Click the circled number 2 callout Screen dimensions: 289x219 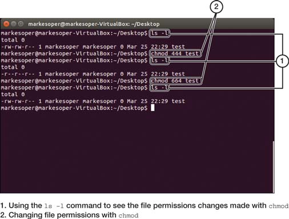coord(216,7)
